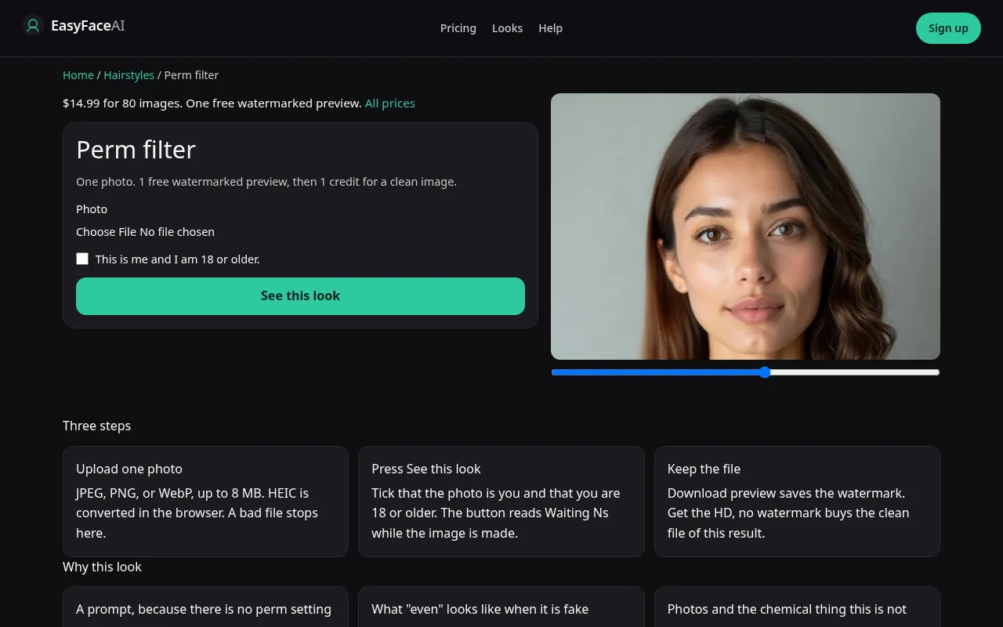Viewport: 1003px width, 627px height.
Task: Open the Hairstyles breadcrumb link
Action: 129,75
